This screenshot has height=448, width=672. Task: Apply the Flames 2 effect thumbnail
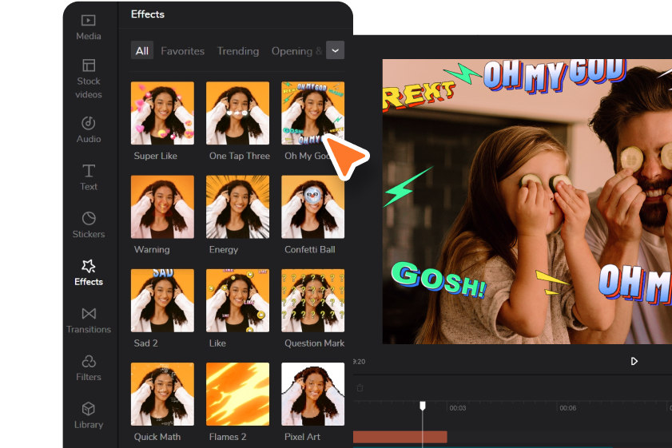click(x=238, y=394)
